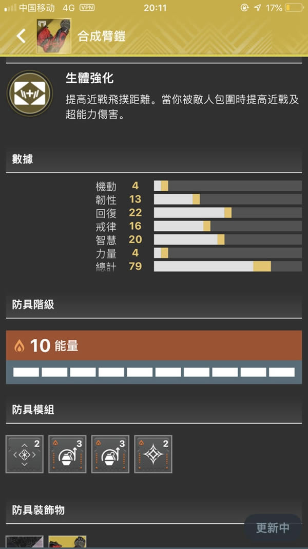The image size is (308, 549).
Task: Tap the 總計 total stat bar
Action: (227, 266)
